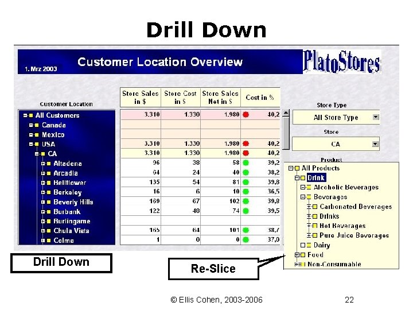This screenshot has height=310, width=413.
Task: Click green status indicator in Arcadia row
Action: click(x=246, y=173)
